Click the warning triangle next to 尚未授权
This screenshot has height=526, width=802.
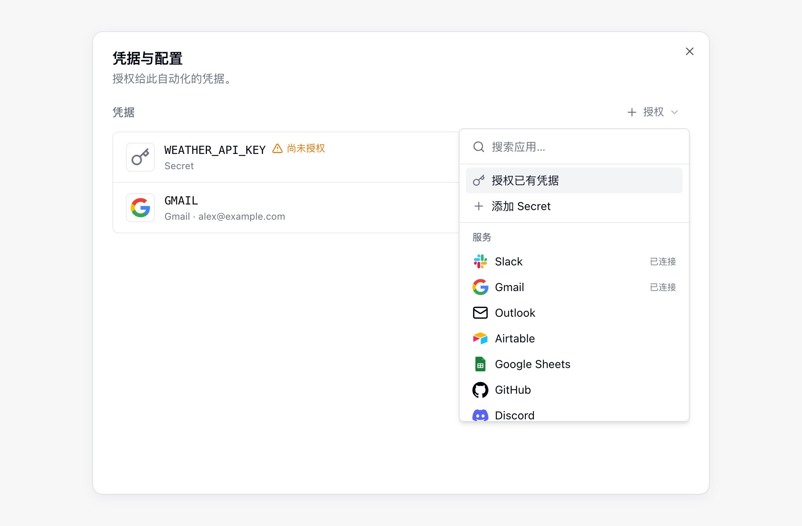pos(277,148)
